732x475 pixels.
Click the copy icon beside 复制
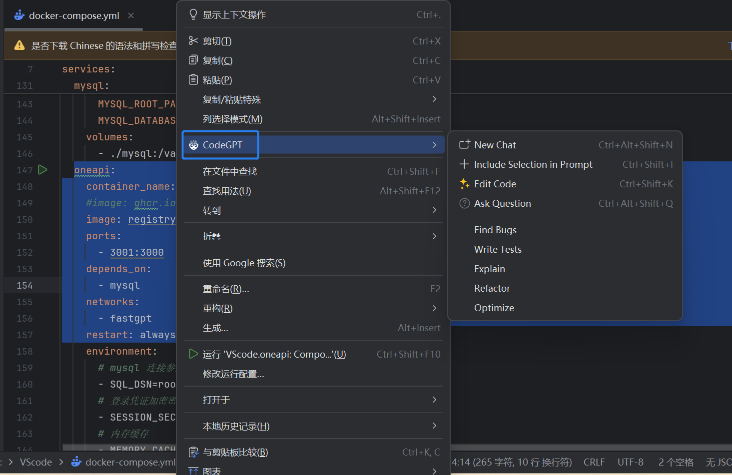click(x=193, y=60)
